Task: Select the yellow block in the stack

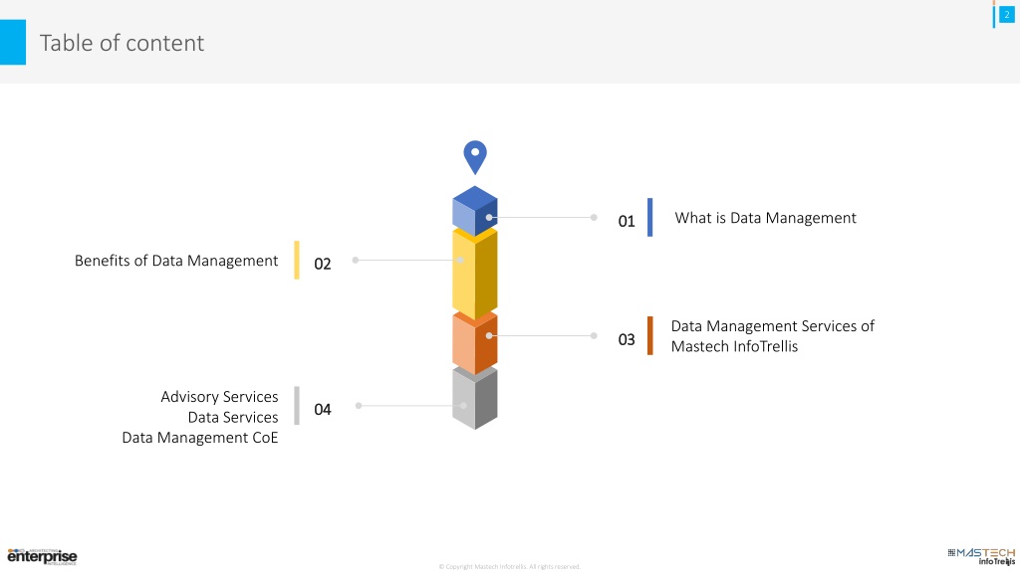Action: tap(475, 273)
